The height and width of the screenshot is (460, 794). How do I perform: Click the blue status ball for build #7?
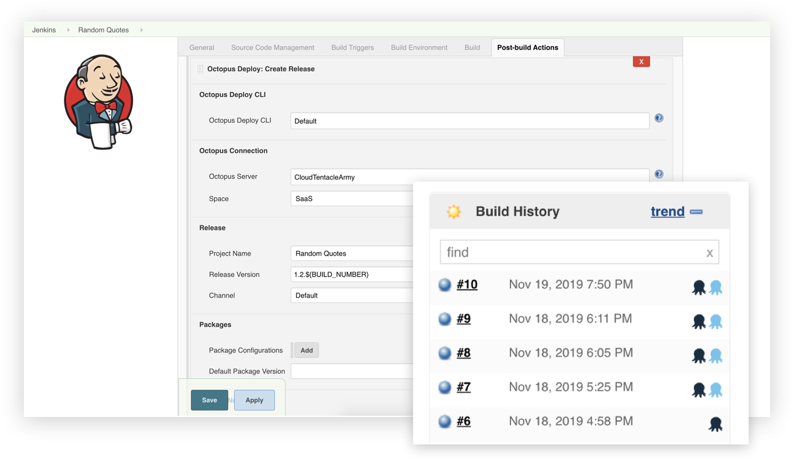[445, 387]
